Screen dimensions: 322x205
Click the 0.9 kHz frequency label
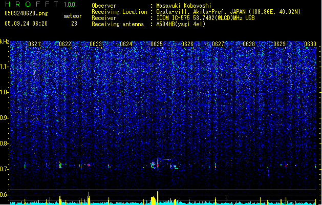(4, 118)
